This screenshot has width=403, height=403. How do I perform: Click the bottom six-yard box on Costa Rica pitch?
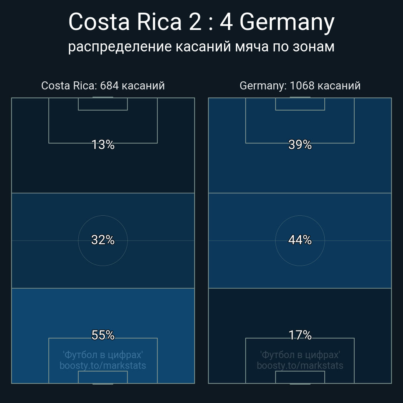point(103,377)
